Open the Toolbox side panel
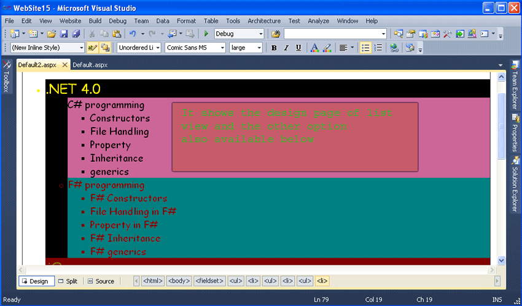Viewport: 522px width, 306px height. click(6, 76)
